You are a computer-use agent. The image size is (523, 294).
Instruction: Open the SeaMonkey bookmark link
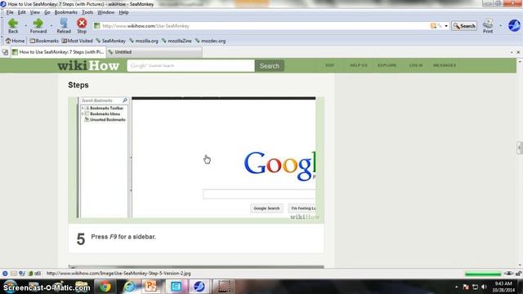pyautogui.click(x=111, y=41)
